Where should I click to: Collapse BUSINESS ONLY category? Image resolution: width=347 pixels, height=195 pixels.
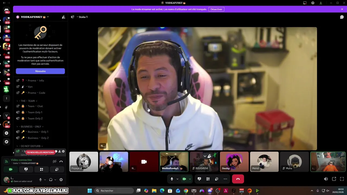[x=31, y=126]
